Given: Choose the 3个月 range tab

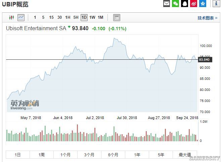Looking at the screenshot, I should [x=89, y=155].
